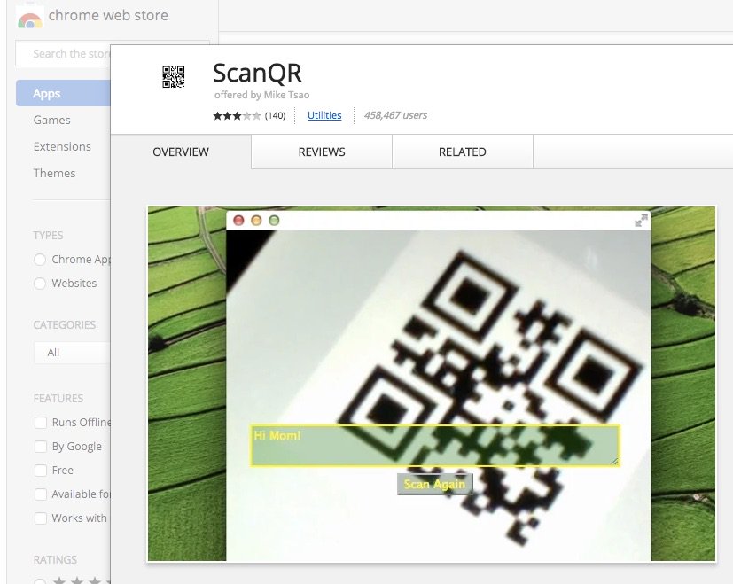Select the Chrome Apps radio button
Viewport: 733px width, 584px height.
(x=40, y=260)
